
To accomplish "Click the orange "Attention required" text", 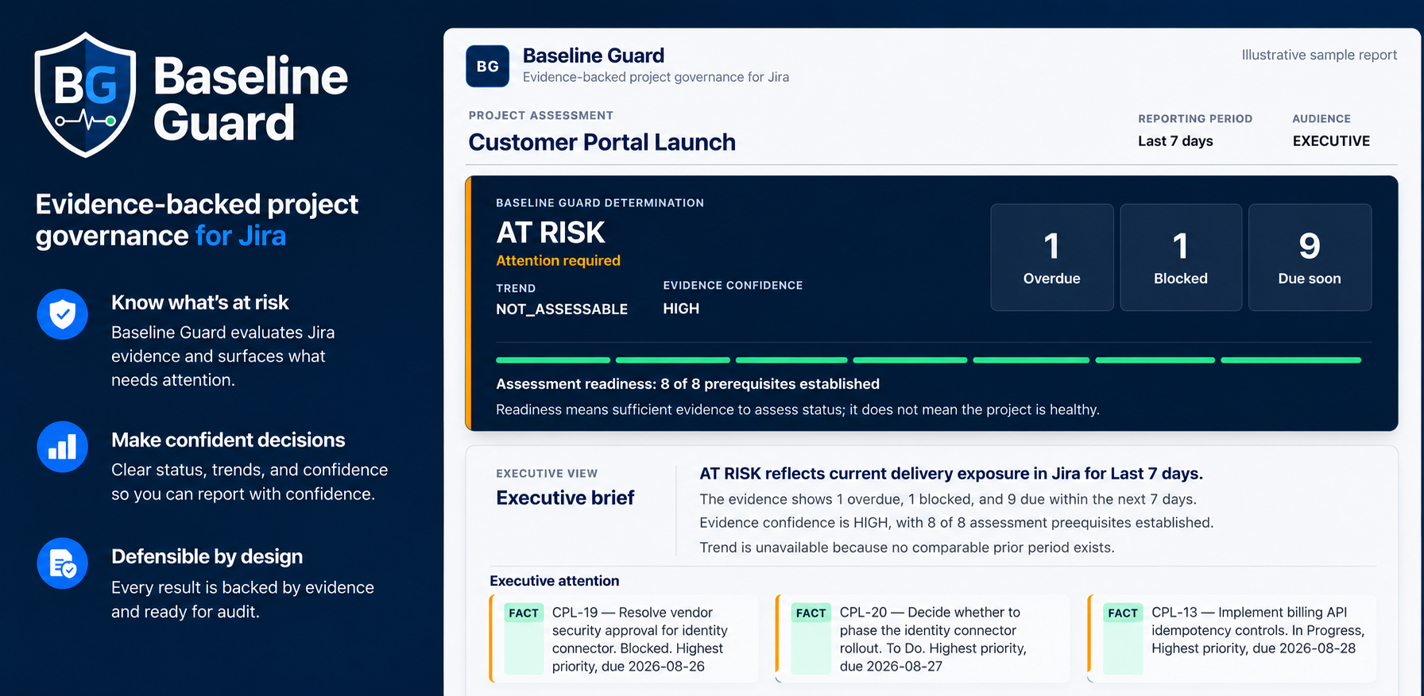I will [558, 260].
